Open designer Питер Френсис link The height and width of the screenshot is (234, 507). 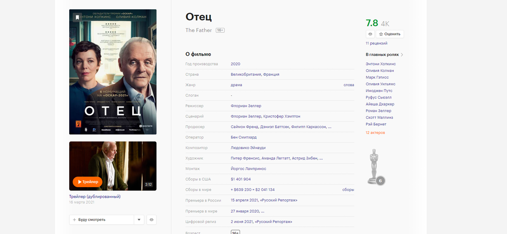pyautogui.click(x=245, y=158)
